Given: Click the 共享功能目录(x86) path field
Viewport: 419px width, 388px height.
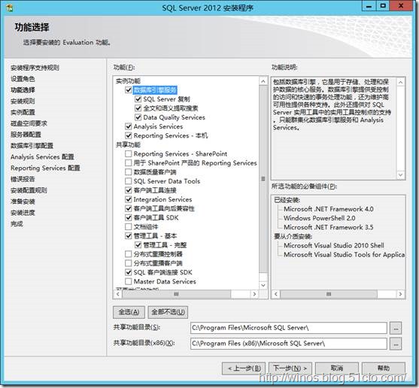Looking at the screenshot, I should 289,344.
